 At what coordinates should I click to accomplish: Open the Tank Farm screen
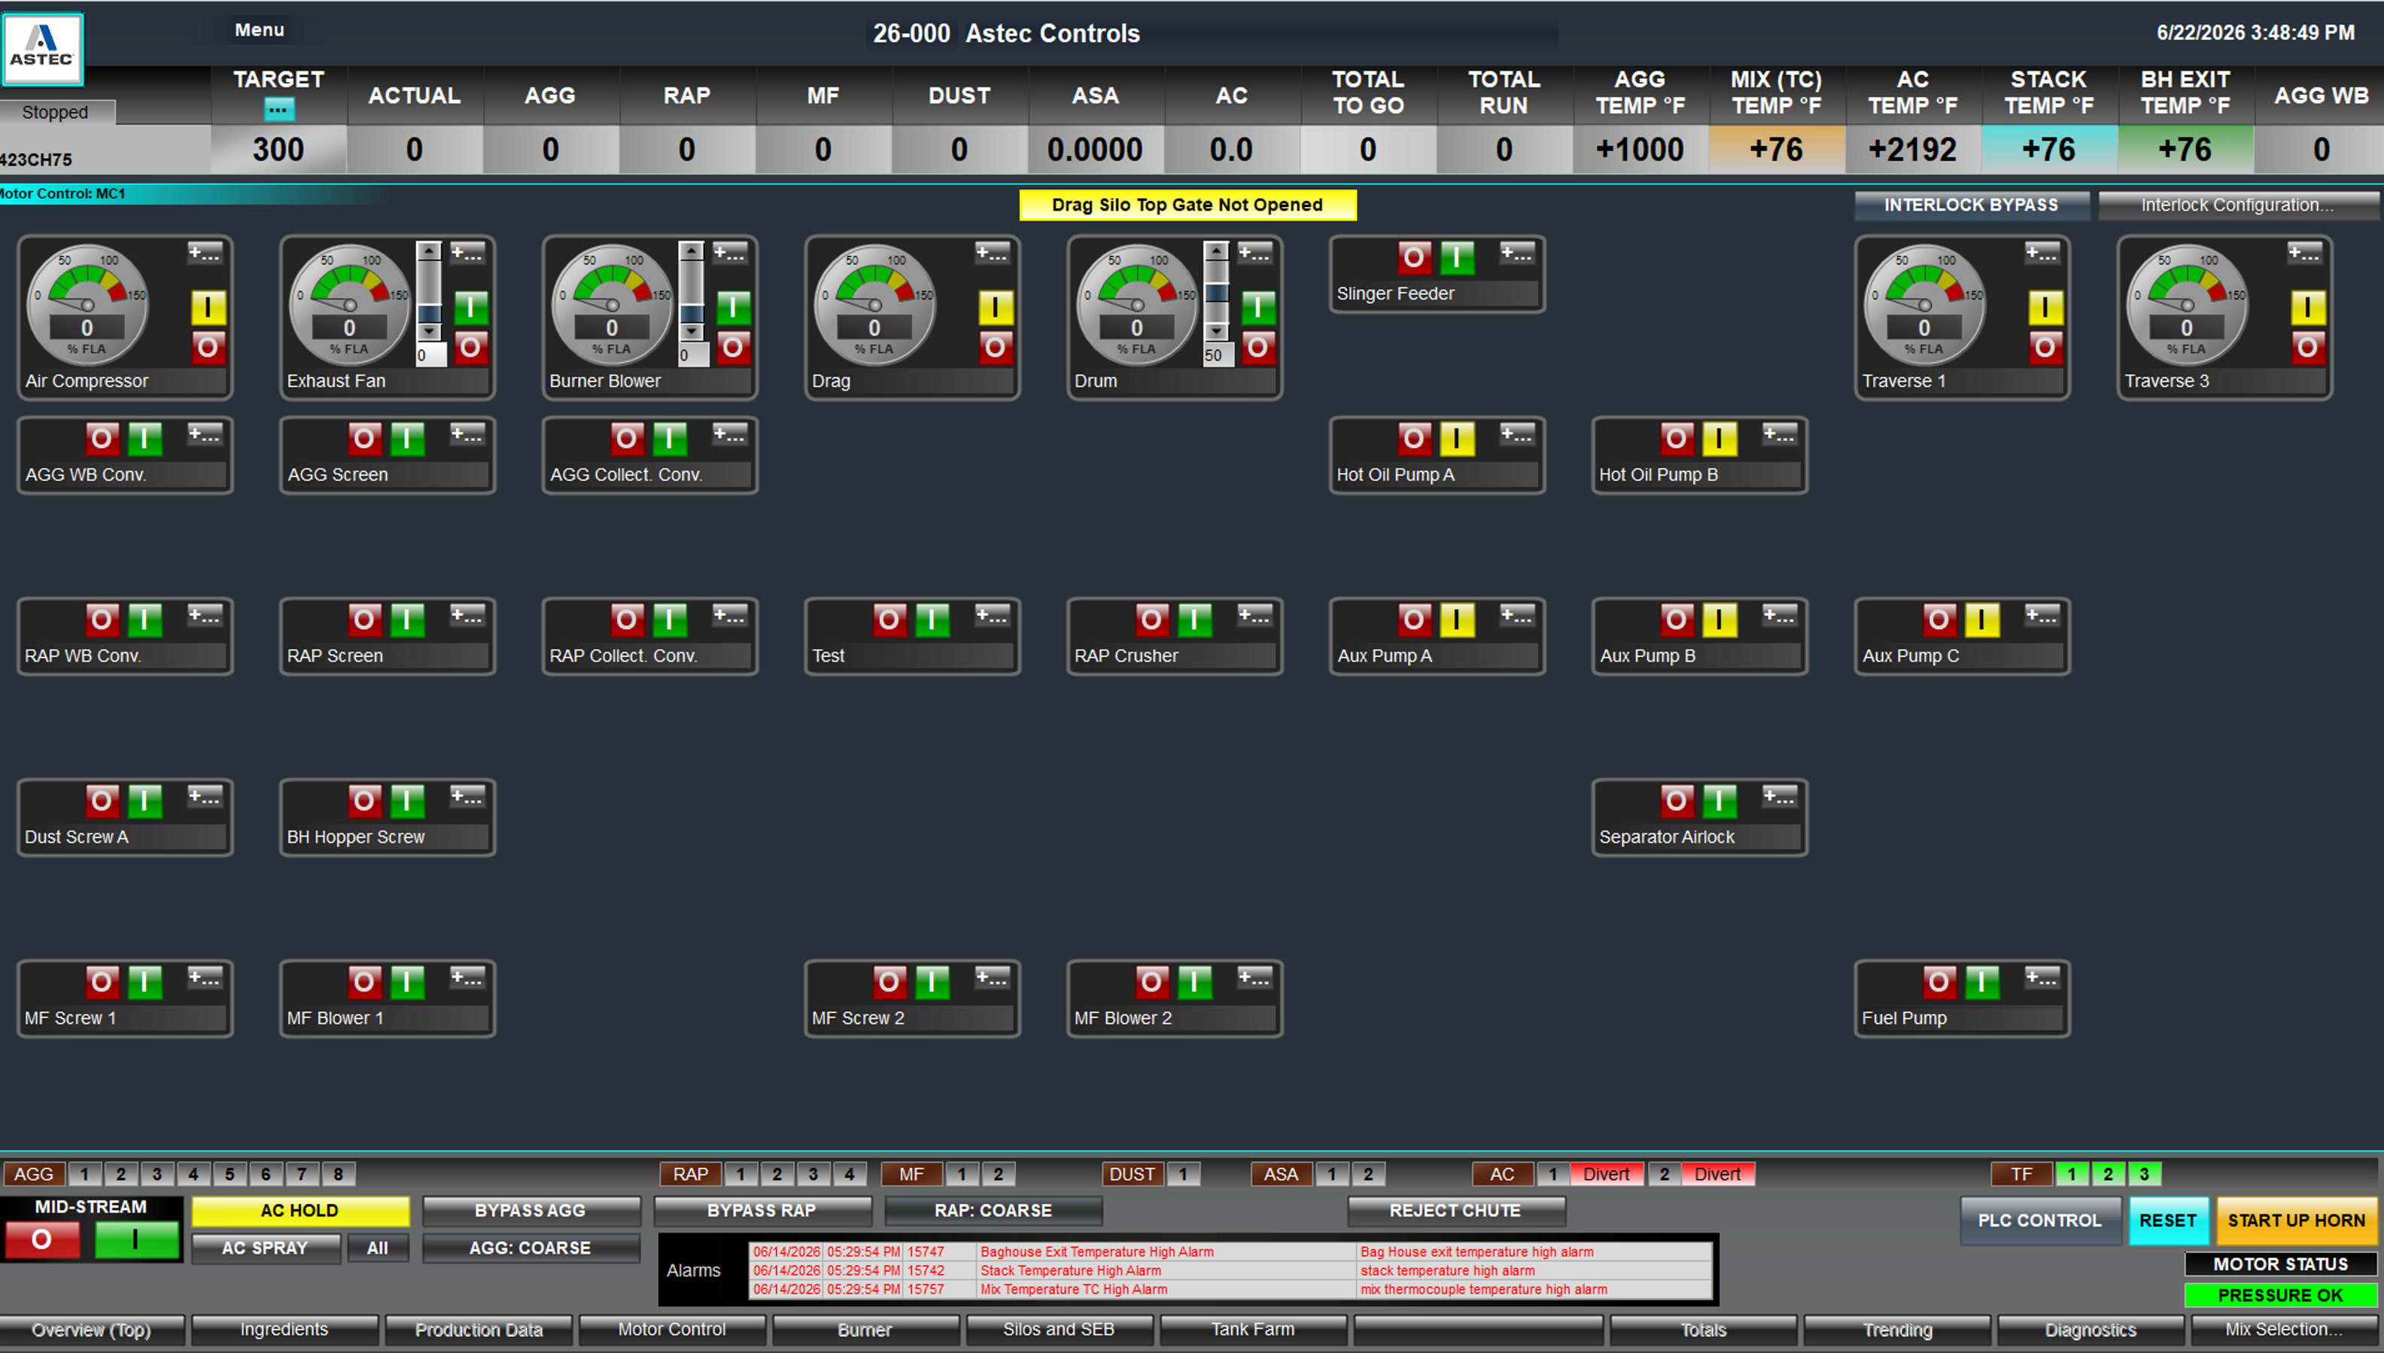click(1252, 1330)
